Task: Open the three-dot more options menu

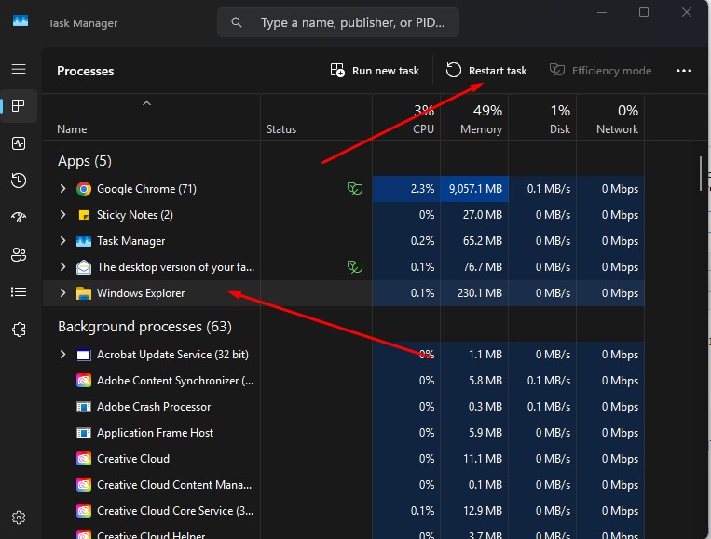Action: pos(684,71)
